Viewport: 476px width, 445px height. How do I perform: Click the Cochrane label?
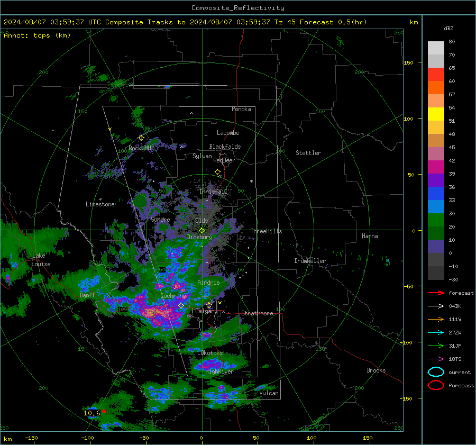(173, 296)
